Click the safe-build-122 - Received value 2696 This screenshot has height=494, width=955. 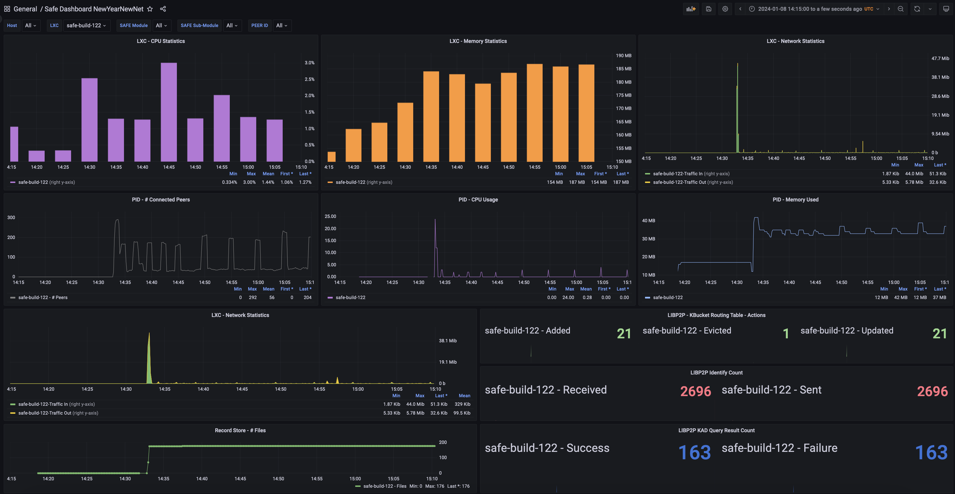[696, 391]
